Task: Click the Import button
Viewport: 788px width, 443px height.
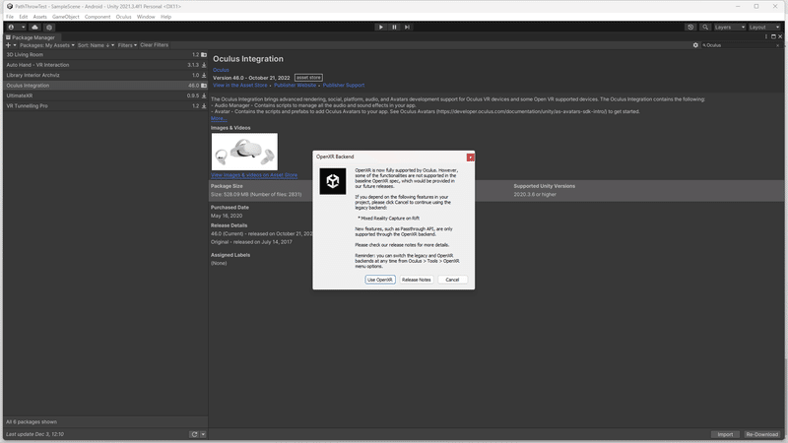Action: pos(725,434)
